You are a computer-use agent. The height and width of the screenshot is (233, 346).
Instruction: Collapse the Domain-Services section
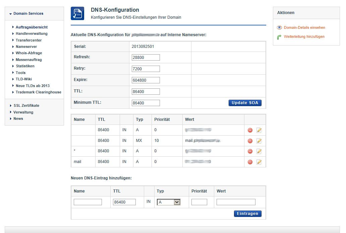[28, 14]
